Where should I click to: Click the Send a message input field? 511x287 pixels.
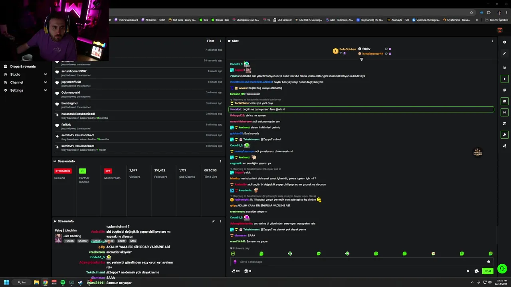pos(361,262)
